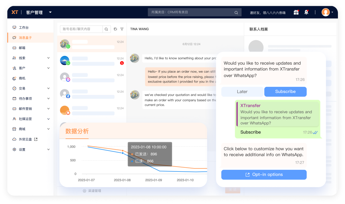Select 消息盒子 in the sidebar
345x204 pixels.
[x=30, y=38]
